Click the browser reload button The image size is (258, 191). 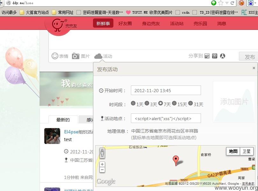(x=232, y=3)
